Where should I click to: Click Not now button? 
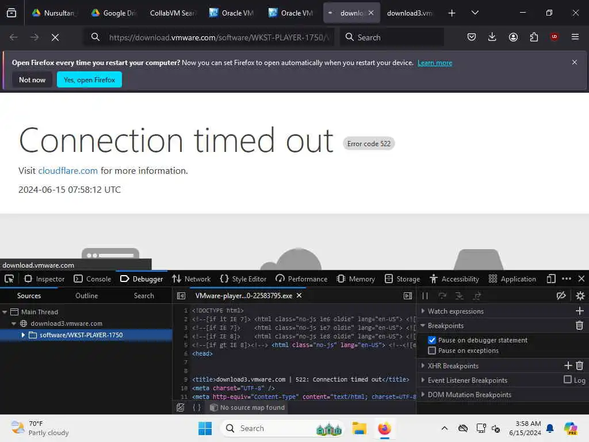click(x=32, y=79)
